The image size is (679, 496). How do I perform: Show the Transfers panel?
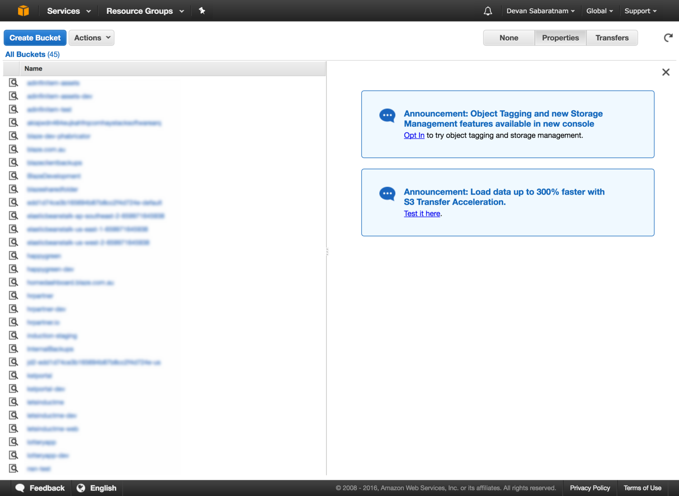[x=612, y=38]
